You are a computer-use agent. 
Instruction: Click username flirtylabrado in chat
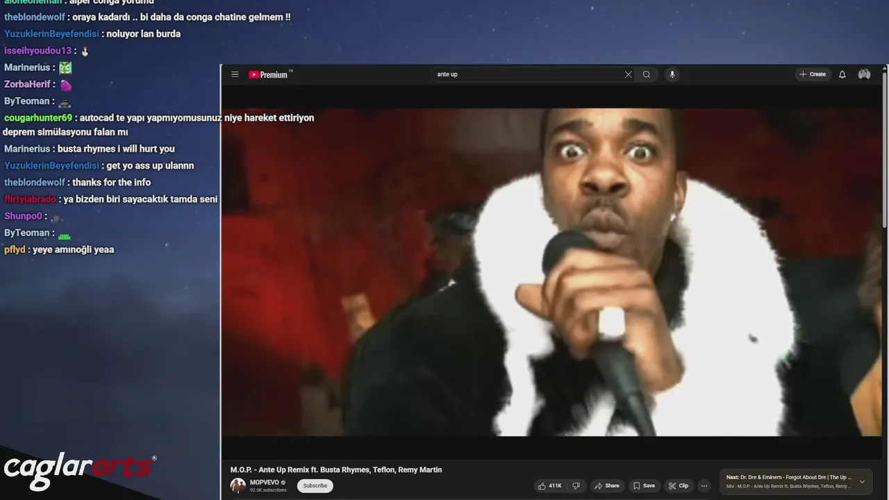click(30, 199)
